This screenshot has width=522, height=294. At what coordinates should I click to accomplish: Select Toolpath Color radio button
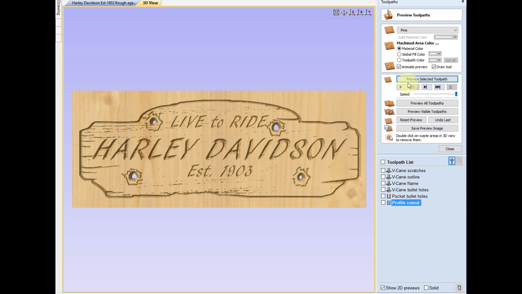(x=399, y=60)
